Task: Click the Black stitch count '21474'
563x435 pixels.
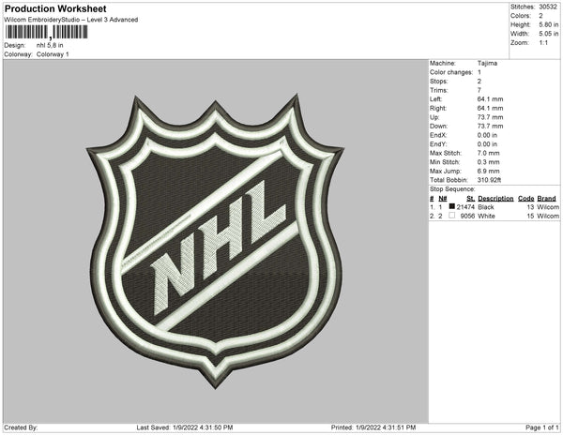Action: click(465, 207)
